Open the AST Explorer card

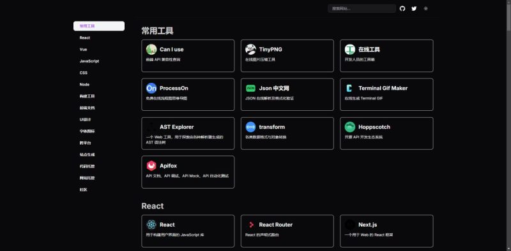point(188,133)
